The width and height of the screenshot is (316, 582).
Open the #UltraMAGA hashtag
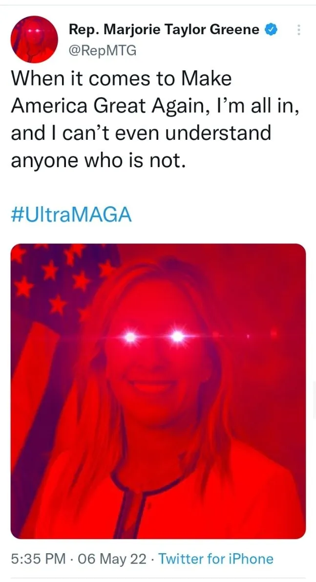click(71, 215)
